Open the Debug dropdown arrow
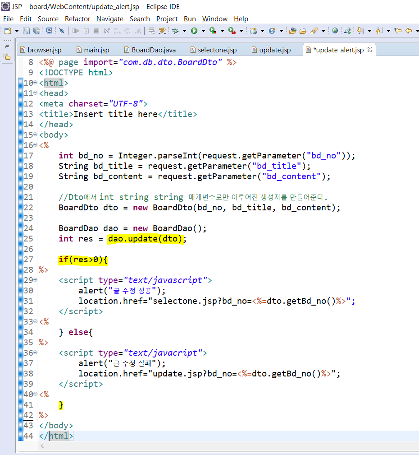419x455 pixels. tap(184, 31)
